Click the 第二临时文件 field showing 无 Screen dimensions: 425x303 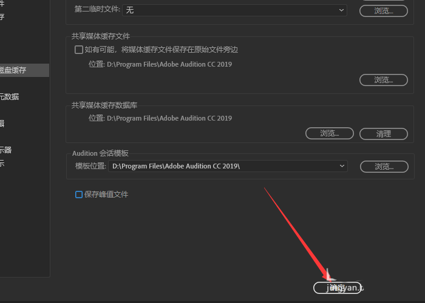tap(234, 10)
